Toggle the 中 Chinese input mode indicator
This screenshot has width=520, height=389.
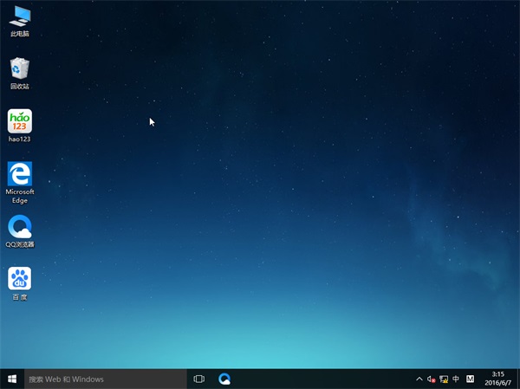tap(456, 379)
